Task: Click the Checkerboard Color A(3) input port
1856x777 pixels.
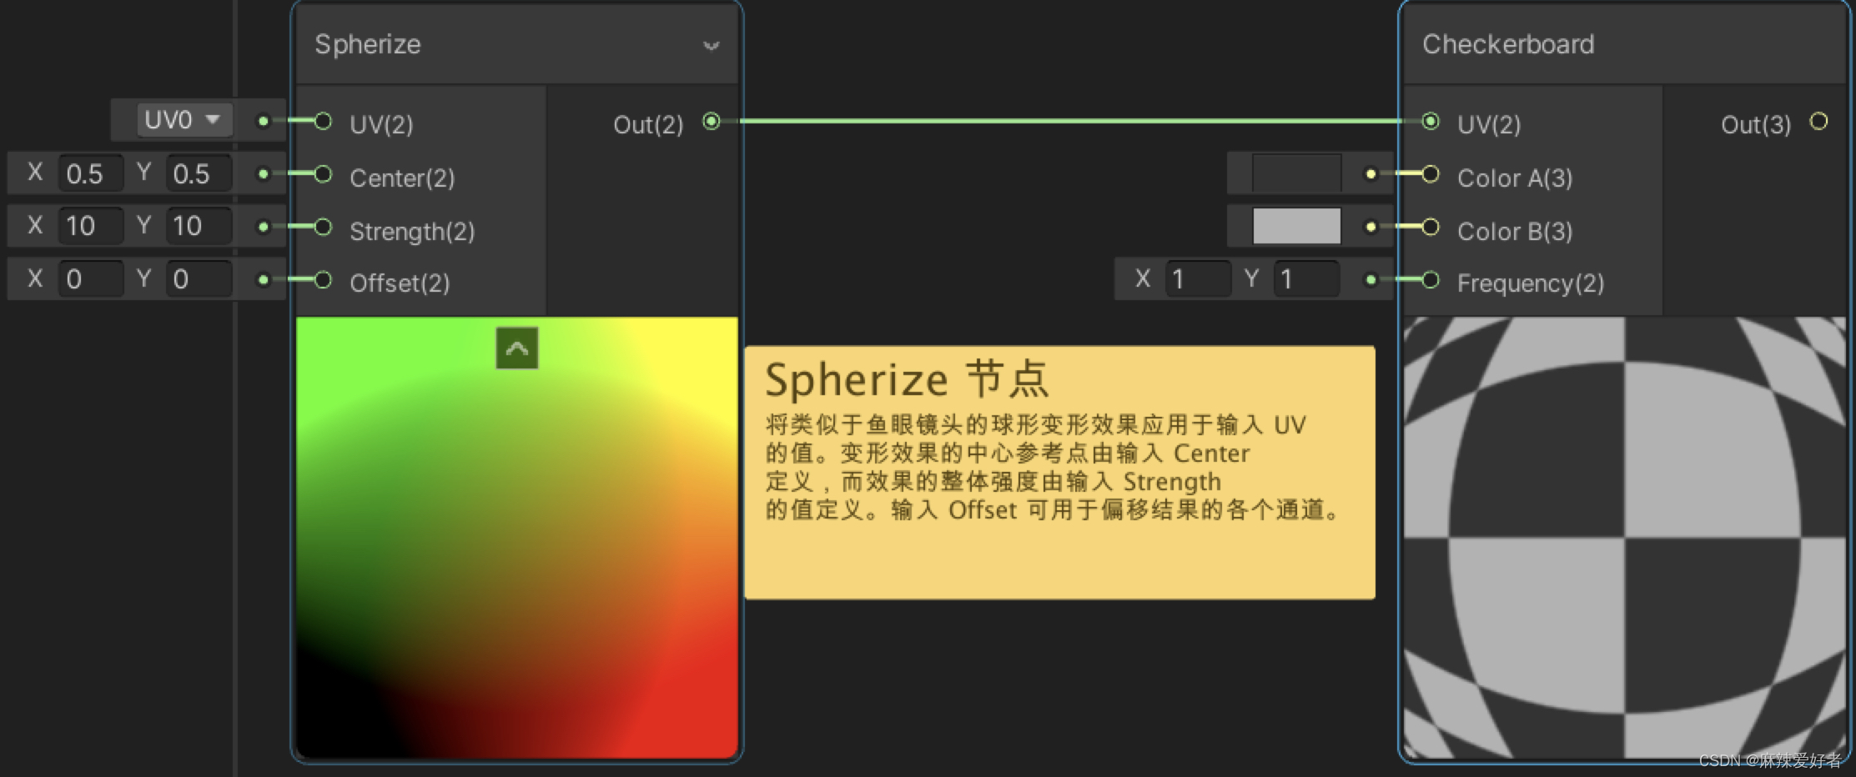Action: (1431, 174)
